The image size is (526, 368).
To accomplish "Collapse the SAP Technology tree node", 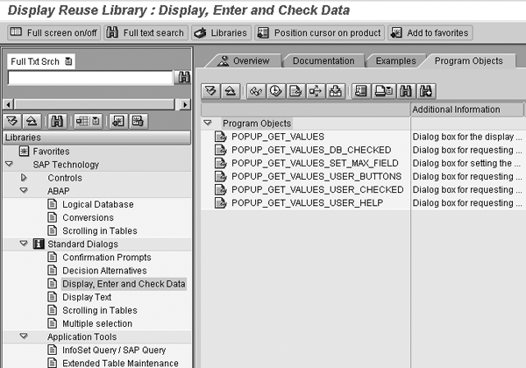I will [9, 165].
